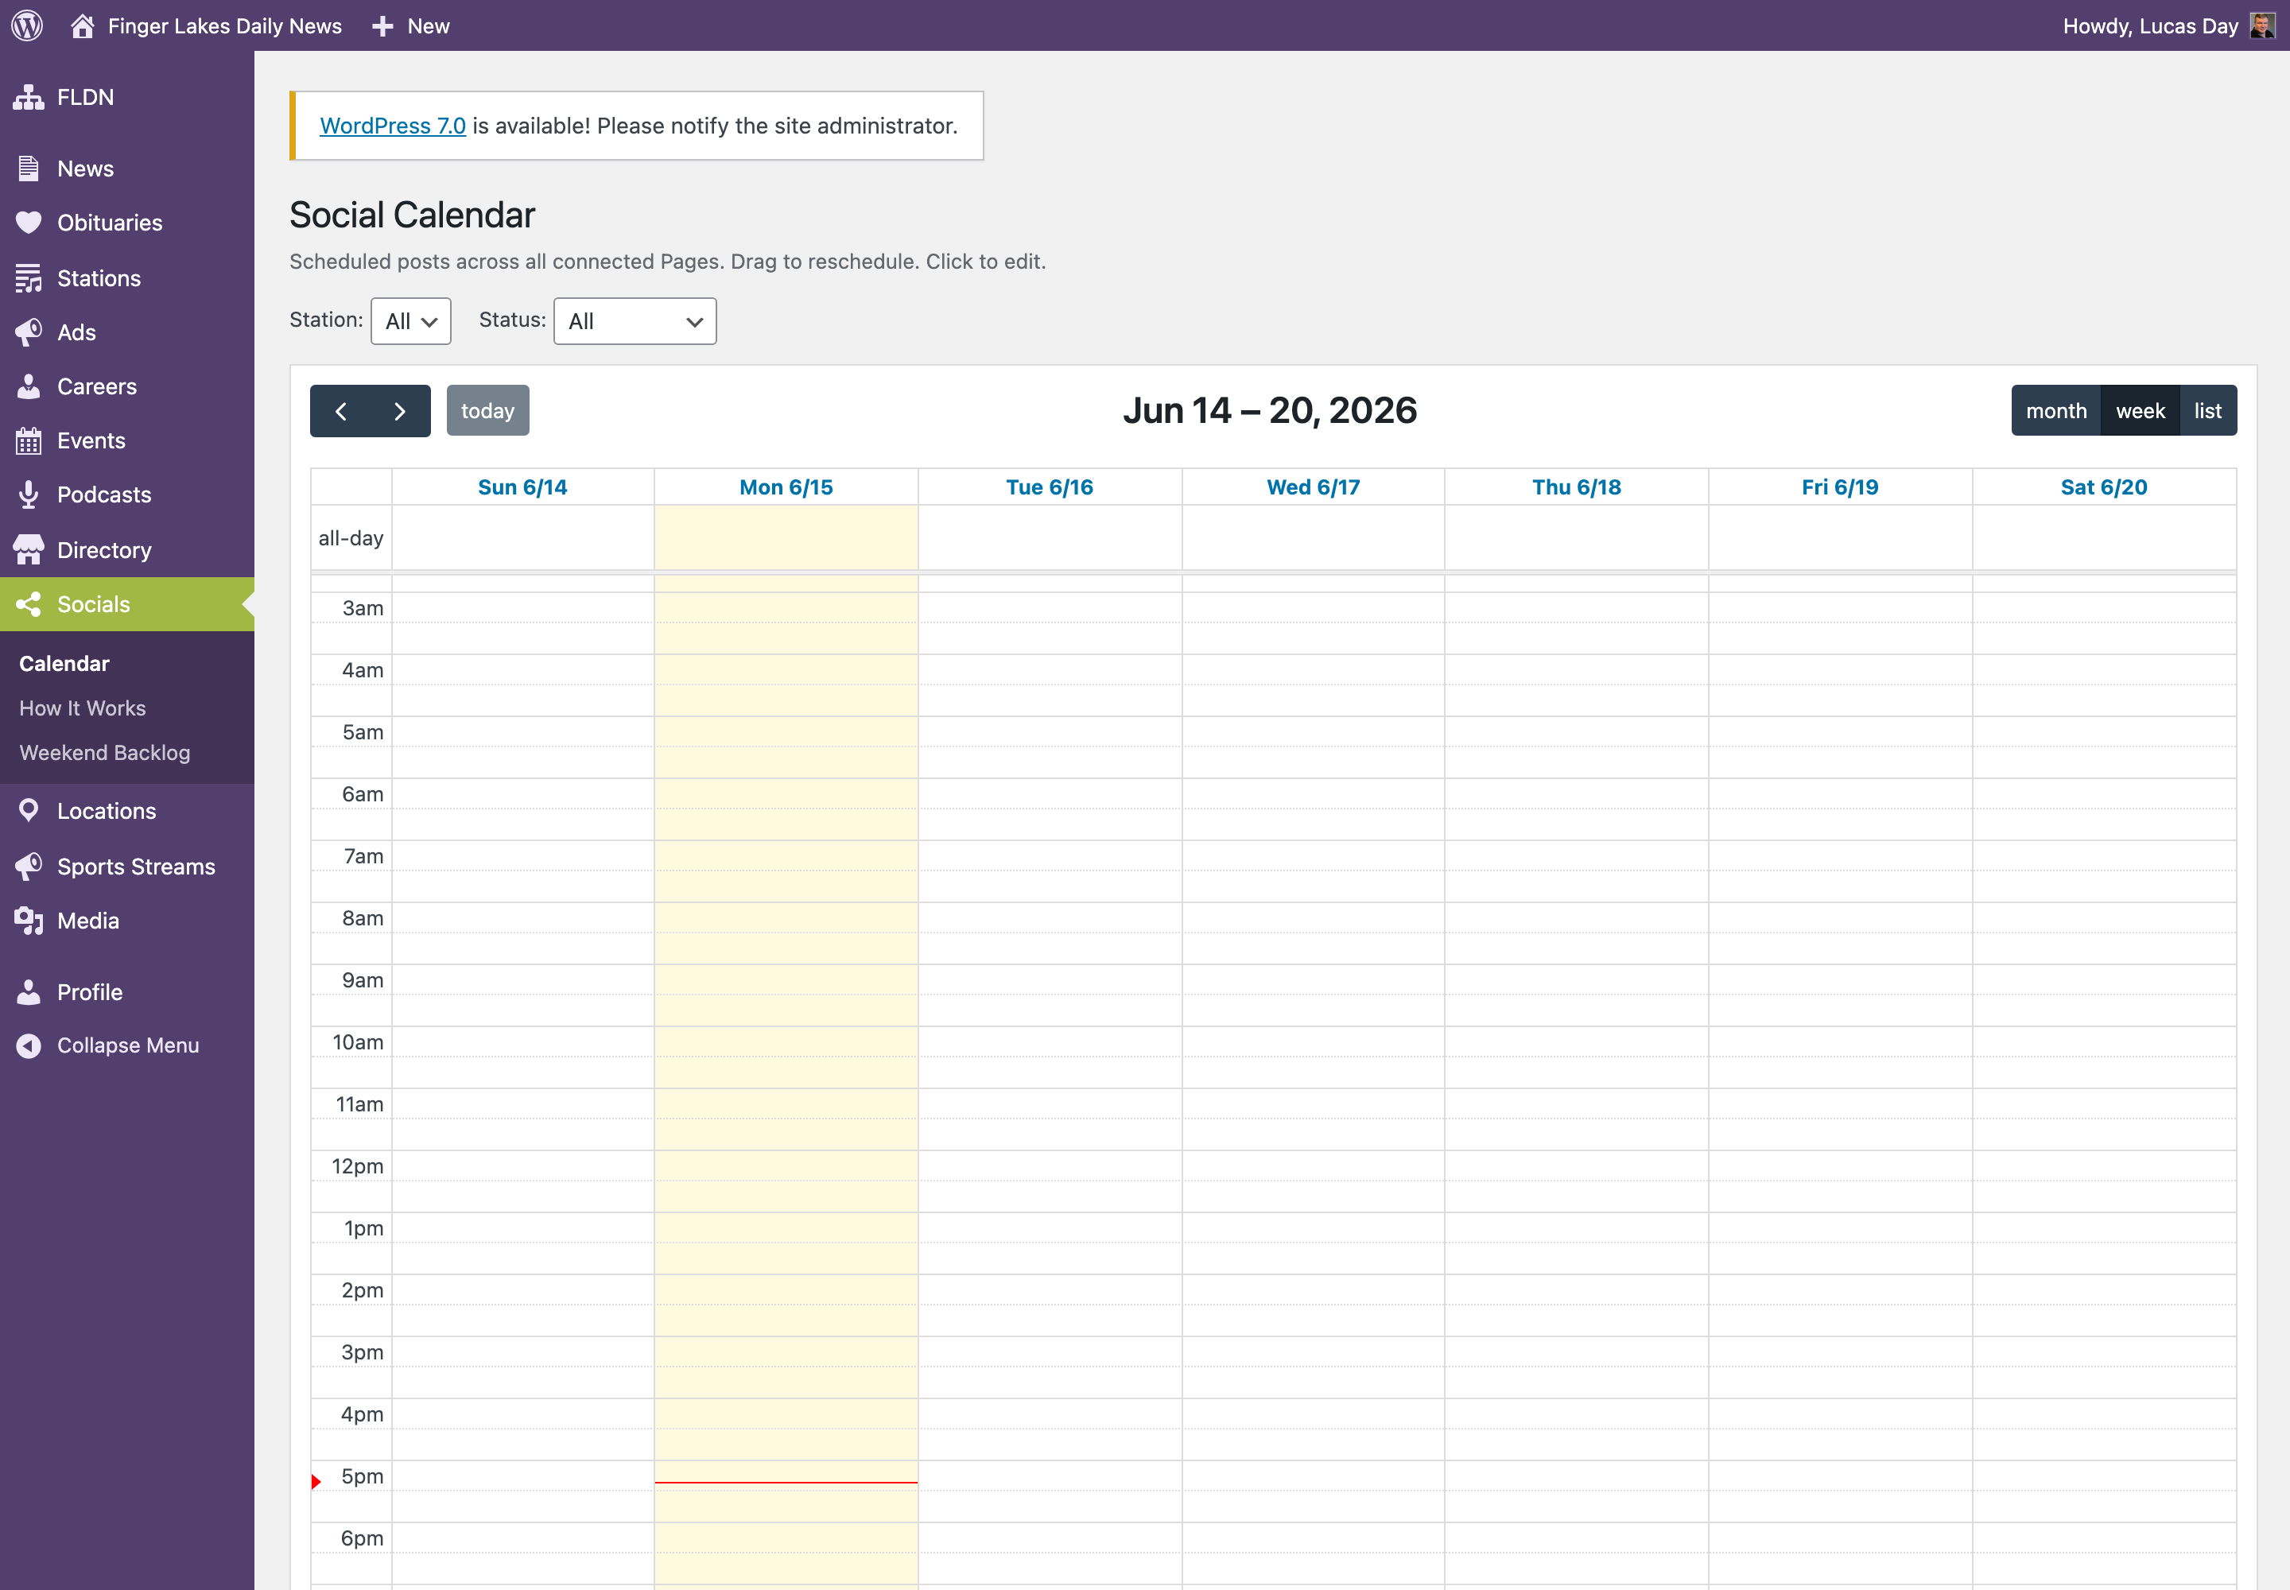Viewport: 2290px width, 1590px height.
Task: Open Lucas Day's avatar profile menu
Action: 2262,26
